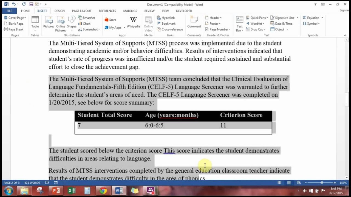This screenshot has height=197, width=351.
Task: Expand the Equation dropdown arrow
Action: point(322,18)
